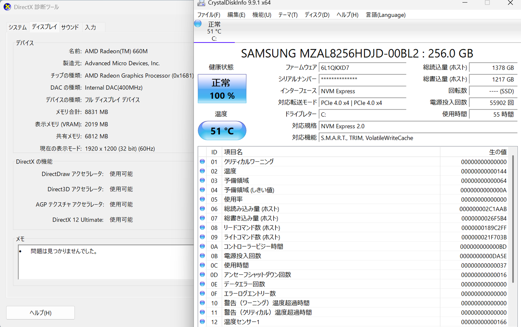Click status orb for ID 10 ワーニング温度超過時間
Image resolution: width=521 pixels, height=327 pixels.
202,303
